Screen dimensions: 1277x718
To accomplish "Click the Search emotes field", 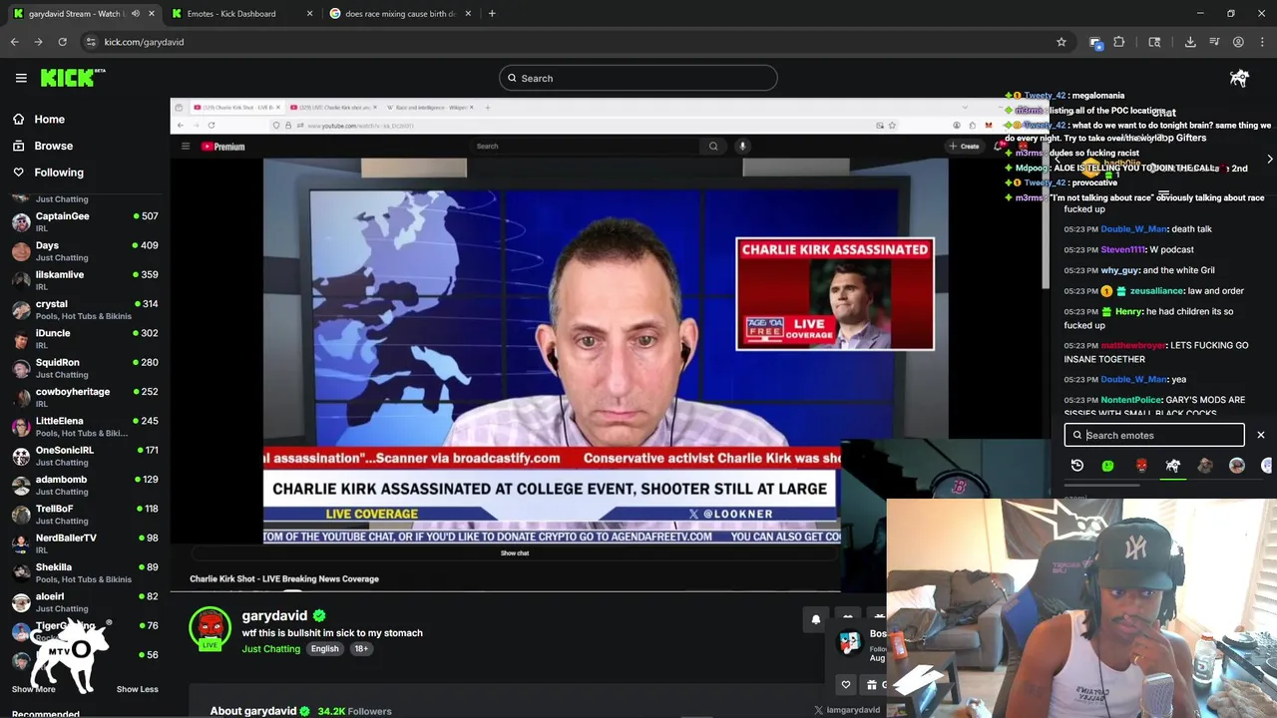I will [x=1154, y=435].
